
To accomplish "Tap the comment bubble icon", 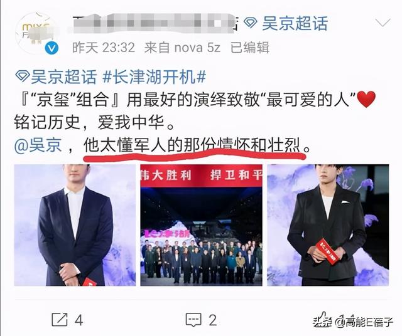I will click(x=193, y=319).
